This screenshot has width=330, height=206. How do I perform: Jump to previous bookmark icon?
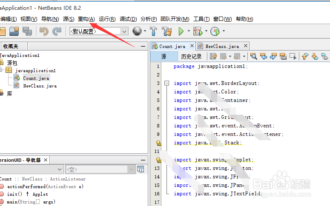[x=305, y=56]
